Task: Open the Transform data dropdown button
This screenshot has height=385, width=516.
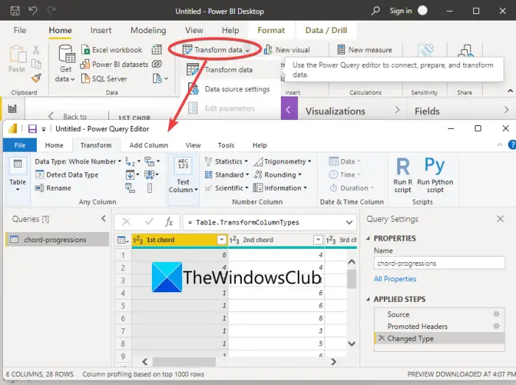Action: click(216, 50)
